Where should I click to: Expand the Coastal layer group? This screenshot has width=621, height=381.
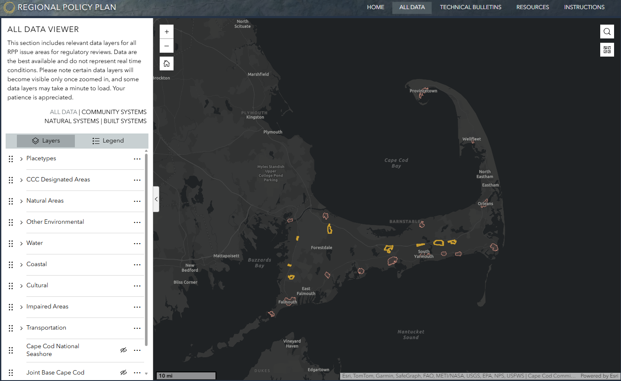pyautogui.click(x=21, y=265)
